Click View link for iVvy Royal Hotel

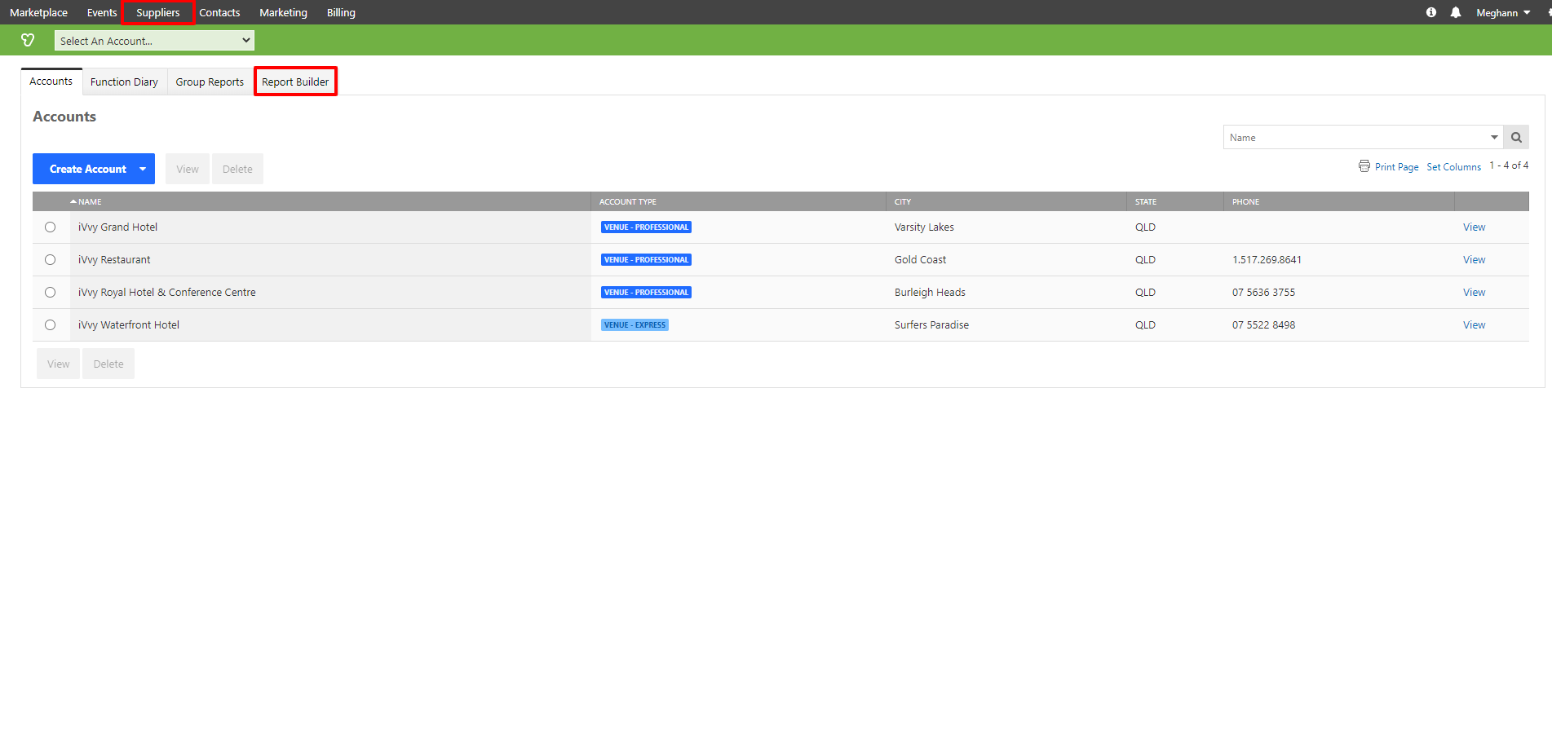[1474, 293]
